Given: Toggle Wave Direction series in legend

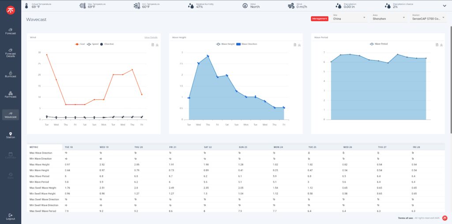Looking at the screenshot, I should [246, 44].
